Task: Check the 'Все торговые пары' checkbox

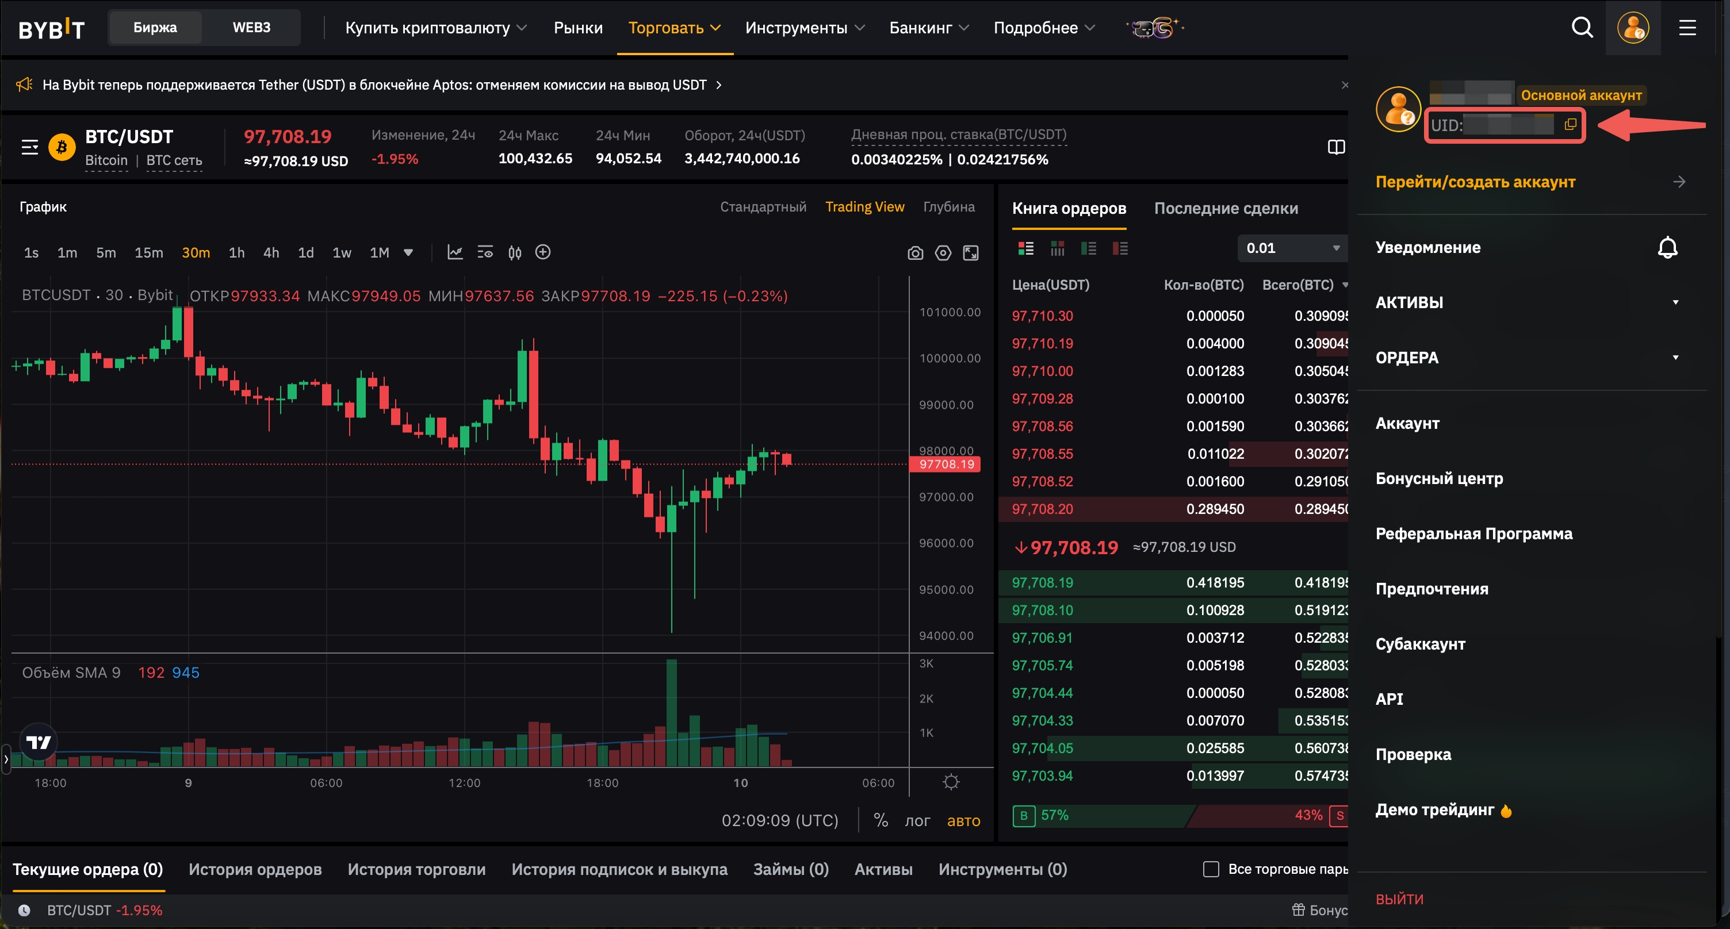Action: (x=1211, y=869)
